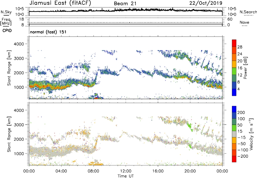
Task: Click the "60" tick on the Nave axis
Action: click(230, 19)
